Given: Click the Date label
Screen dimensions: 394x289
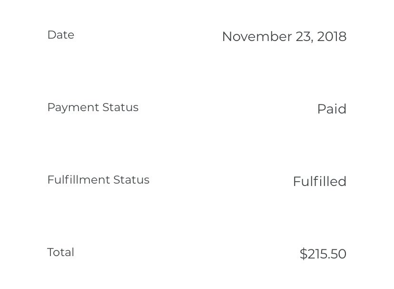Looking at the screenshot, I should click(61, 35).
